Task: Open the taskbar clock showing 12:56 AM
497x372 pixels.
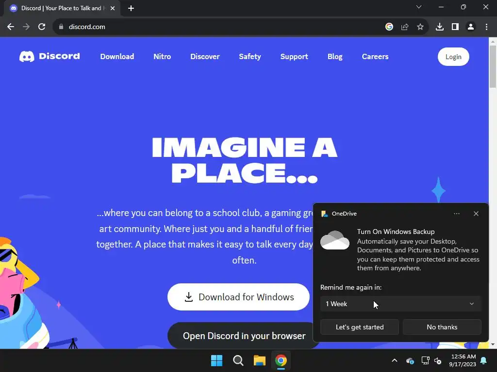Action: coord(463,360)
